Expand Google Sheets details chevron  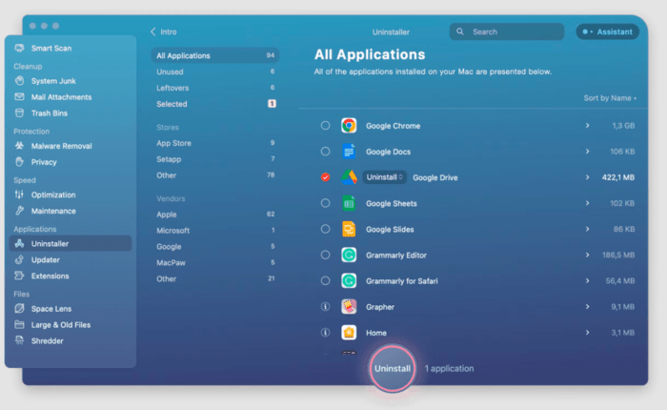coord(588,203)
